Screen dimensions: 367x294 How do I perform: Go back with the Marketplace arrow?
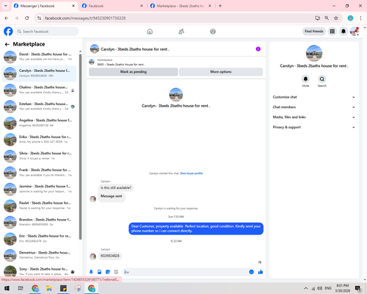[7, 44]
